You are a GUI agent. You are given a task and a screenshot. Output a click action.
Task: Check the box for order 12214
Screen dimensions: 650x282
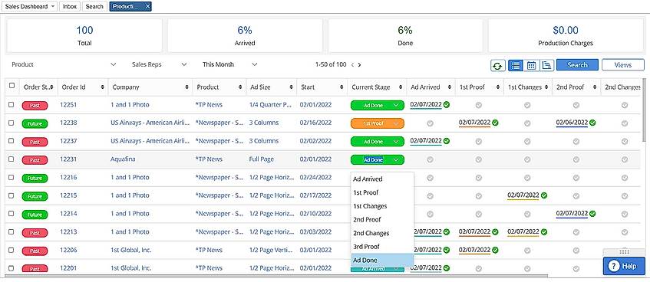(x=12, y=214)
